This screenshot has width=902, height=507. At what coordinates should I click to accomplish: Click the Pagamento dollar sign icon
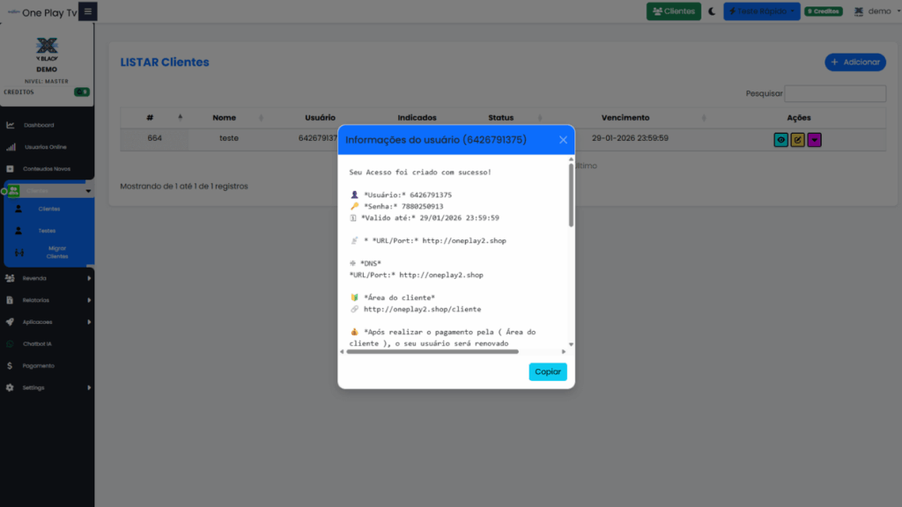tap(10, 365)
